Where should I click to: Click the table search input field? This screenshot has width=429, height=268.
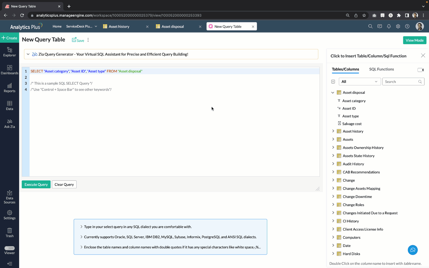(401, 82)
